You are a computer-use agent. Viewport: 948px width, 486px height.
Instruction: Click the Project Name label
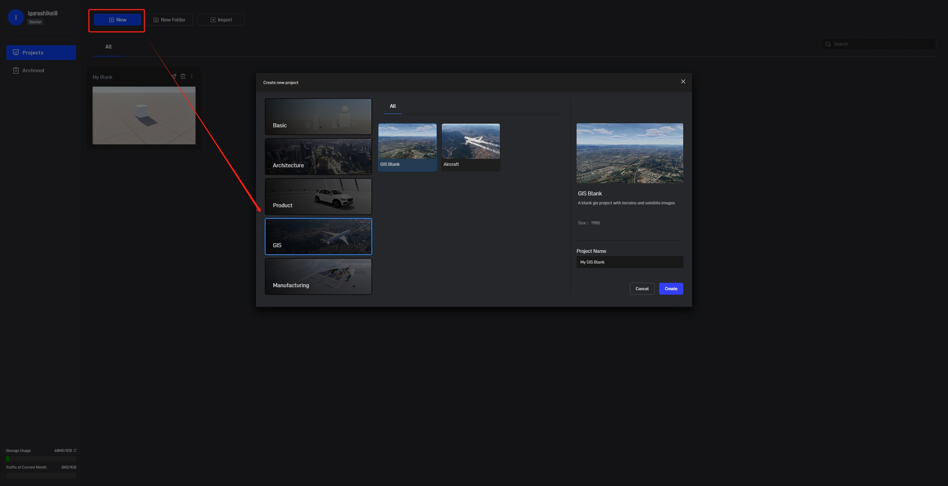pyautogui.click(x=591, y=251)
